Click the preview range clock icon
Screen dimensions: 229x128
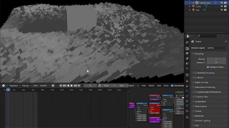pyautogui.click(x=99, y=86)
